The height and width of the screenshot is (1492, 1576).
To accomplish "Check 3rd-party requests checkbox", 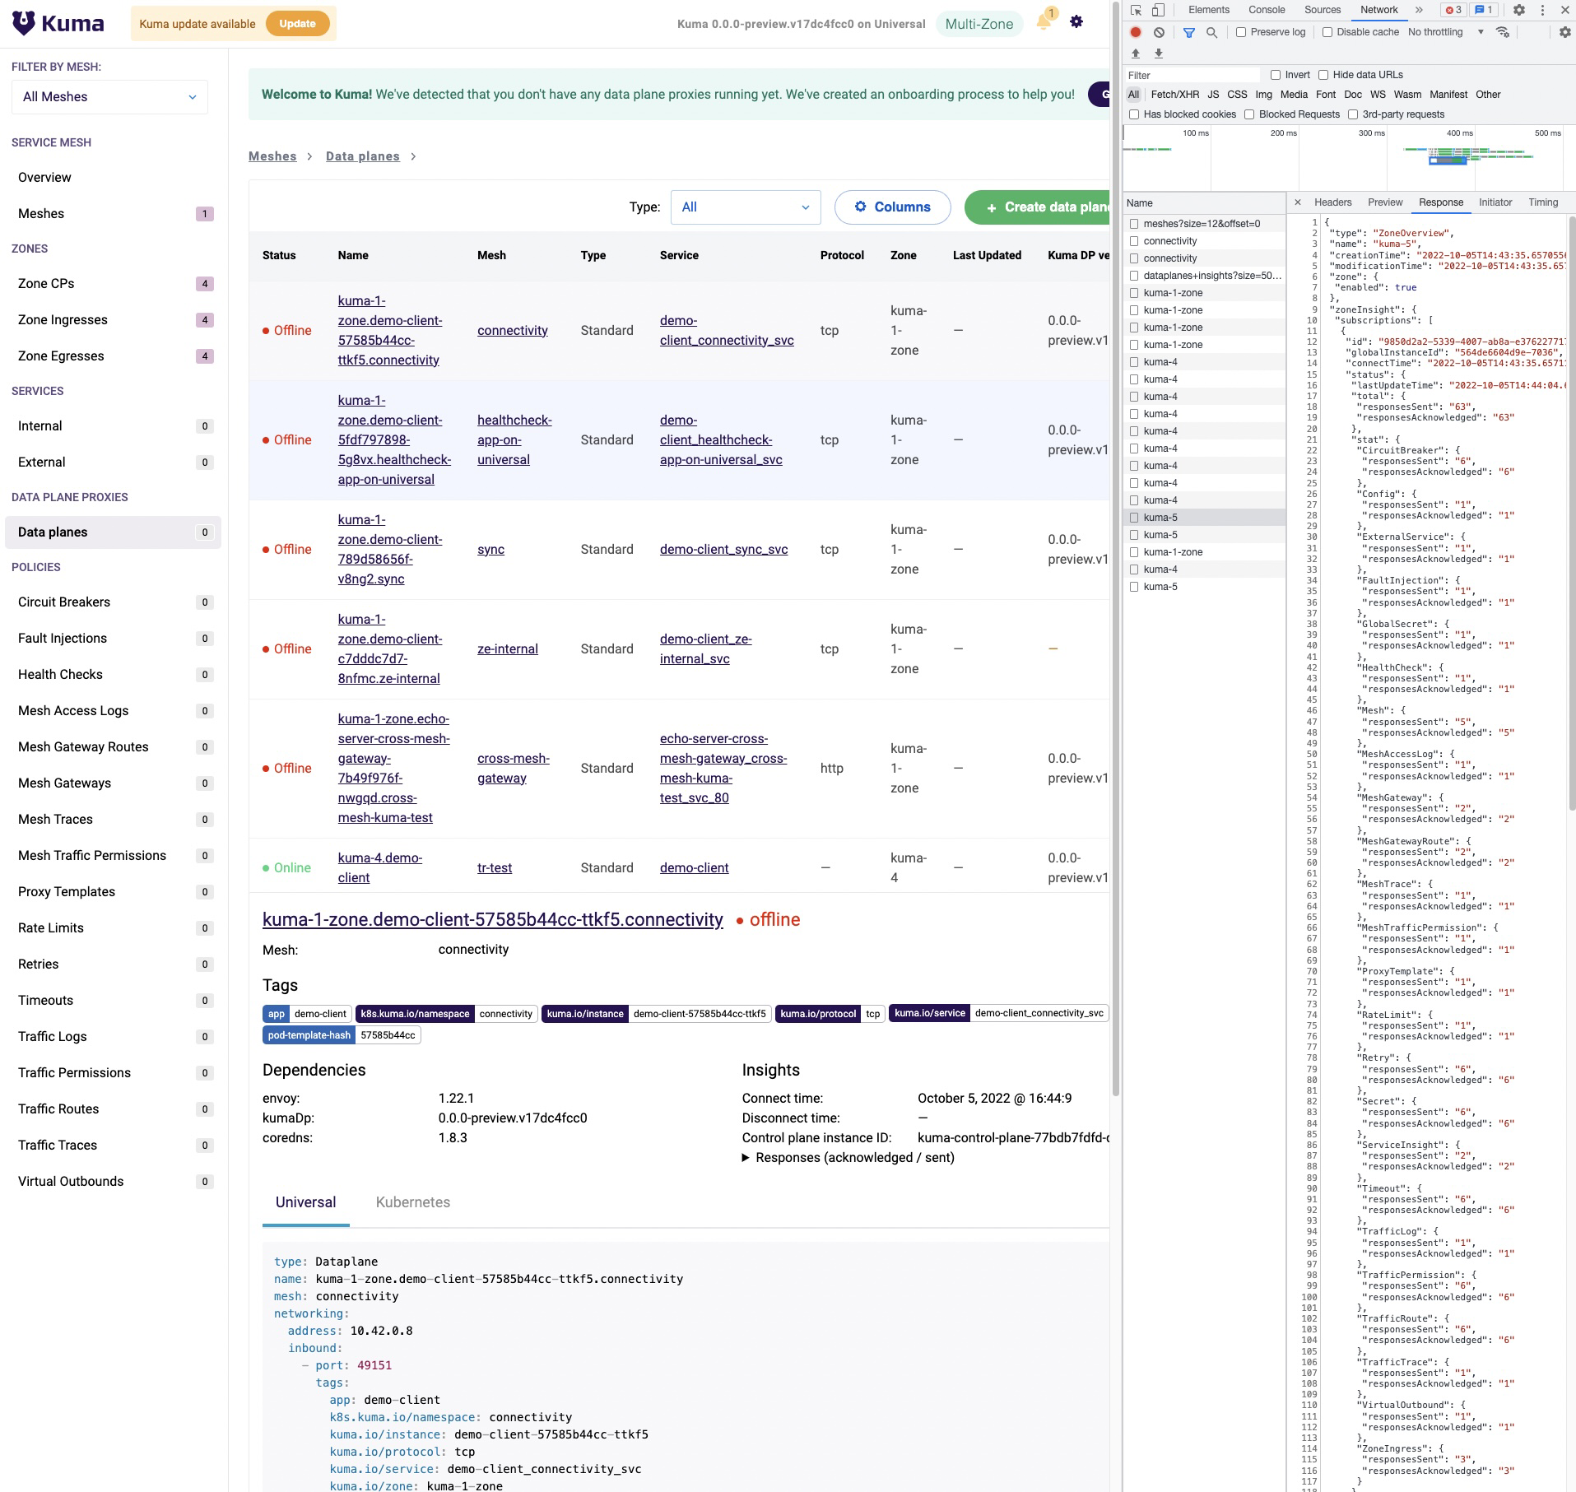I will click(1353, 114).
